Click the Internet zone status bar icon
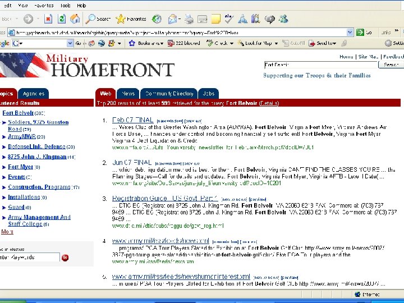The height and width of the screenshot is (303, 404). 357,294
